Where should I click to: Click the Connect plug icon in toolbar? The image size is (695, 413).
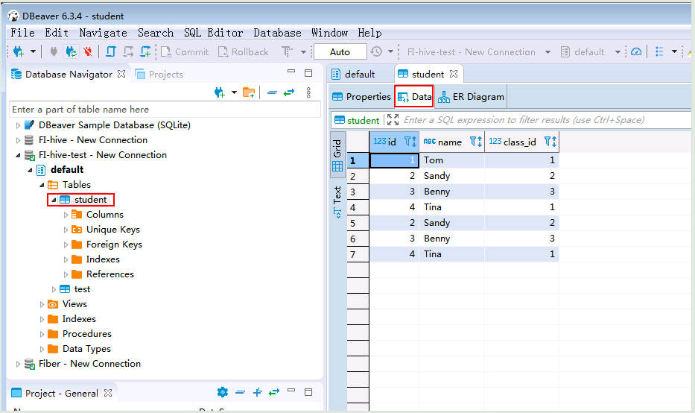(x=54, y=52)
